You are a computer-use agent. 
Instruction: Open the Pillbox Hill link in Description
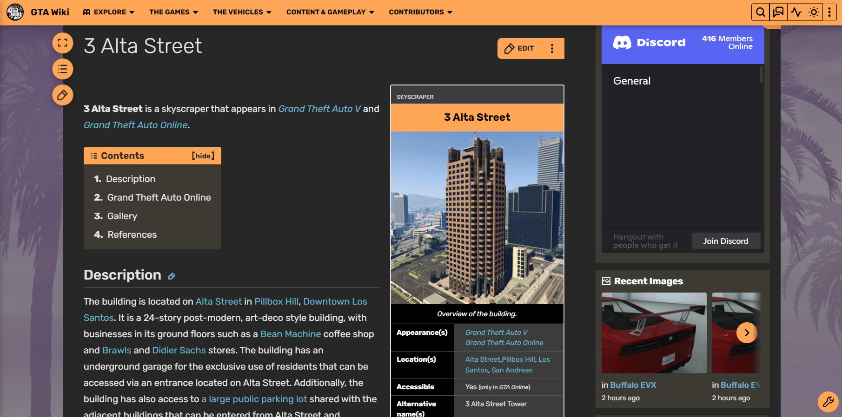pos(276,301)
